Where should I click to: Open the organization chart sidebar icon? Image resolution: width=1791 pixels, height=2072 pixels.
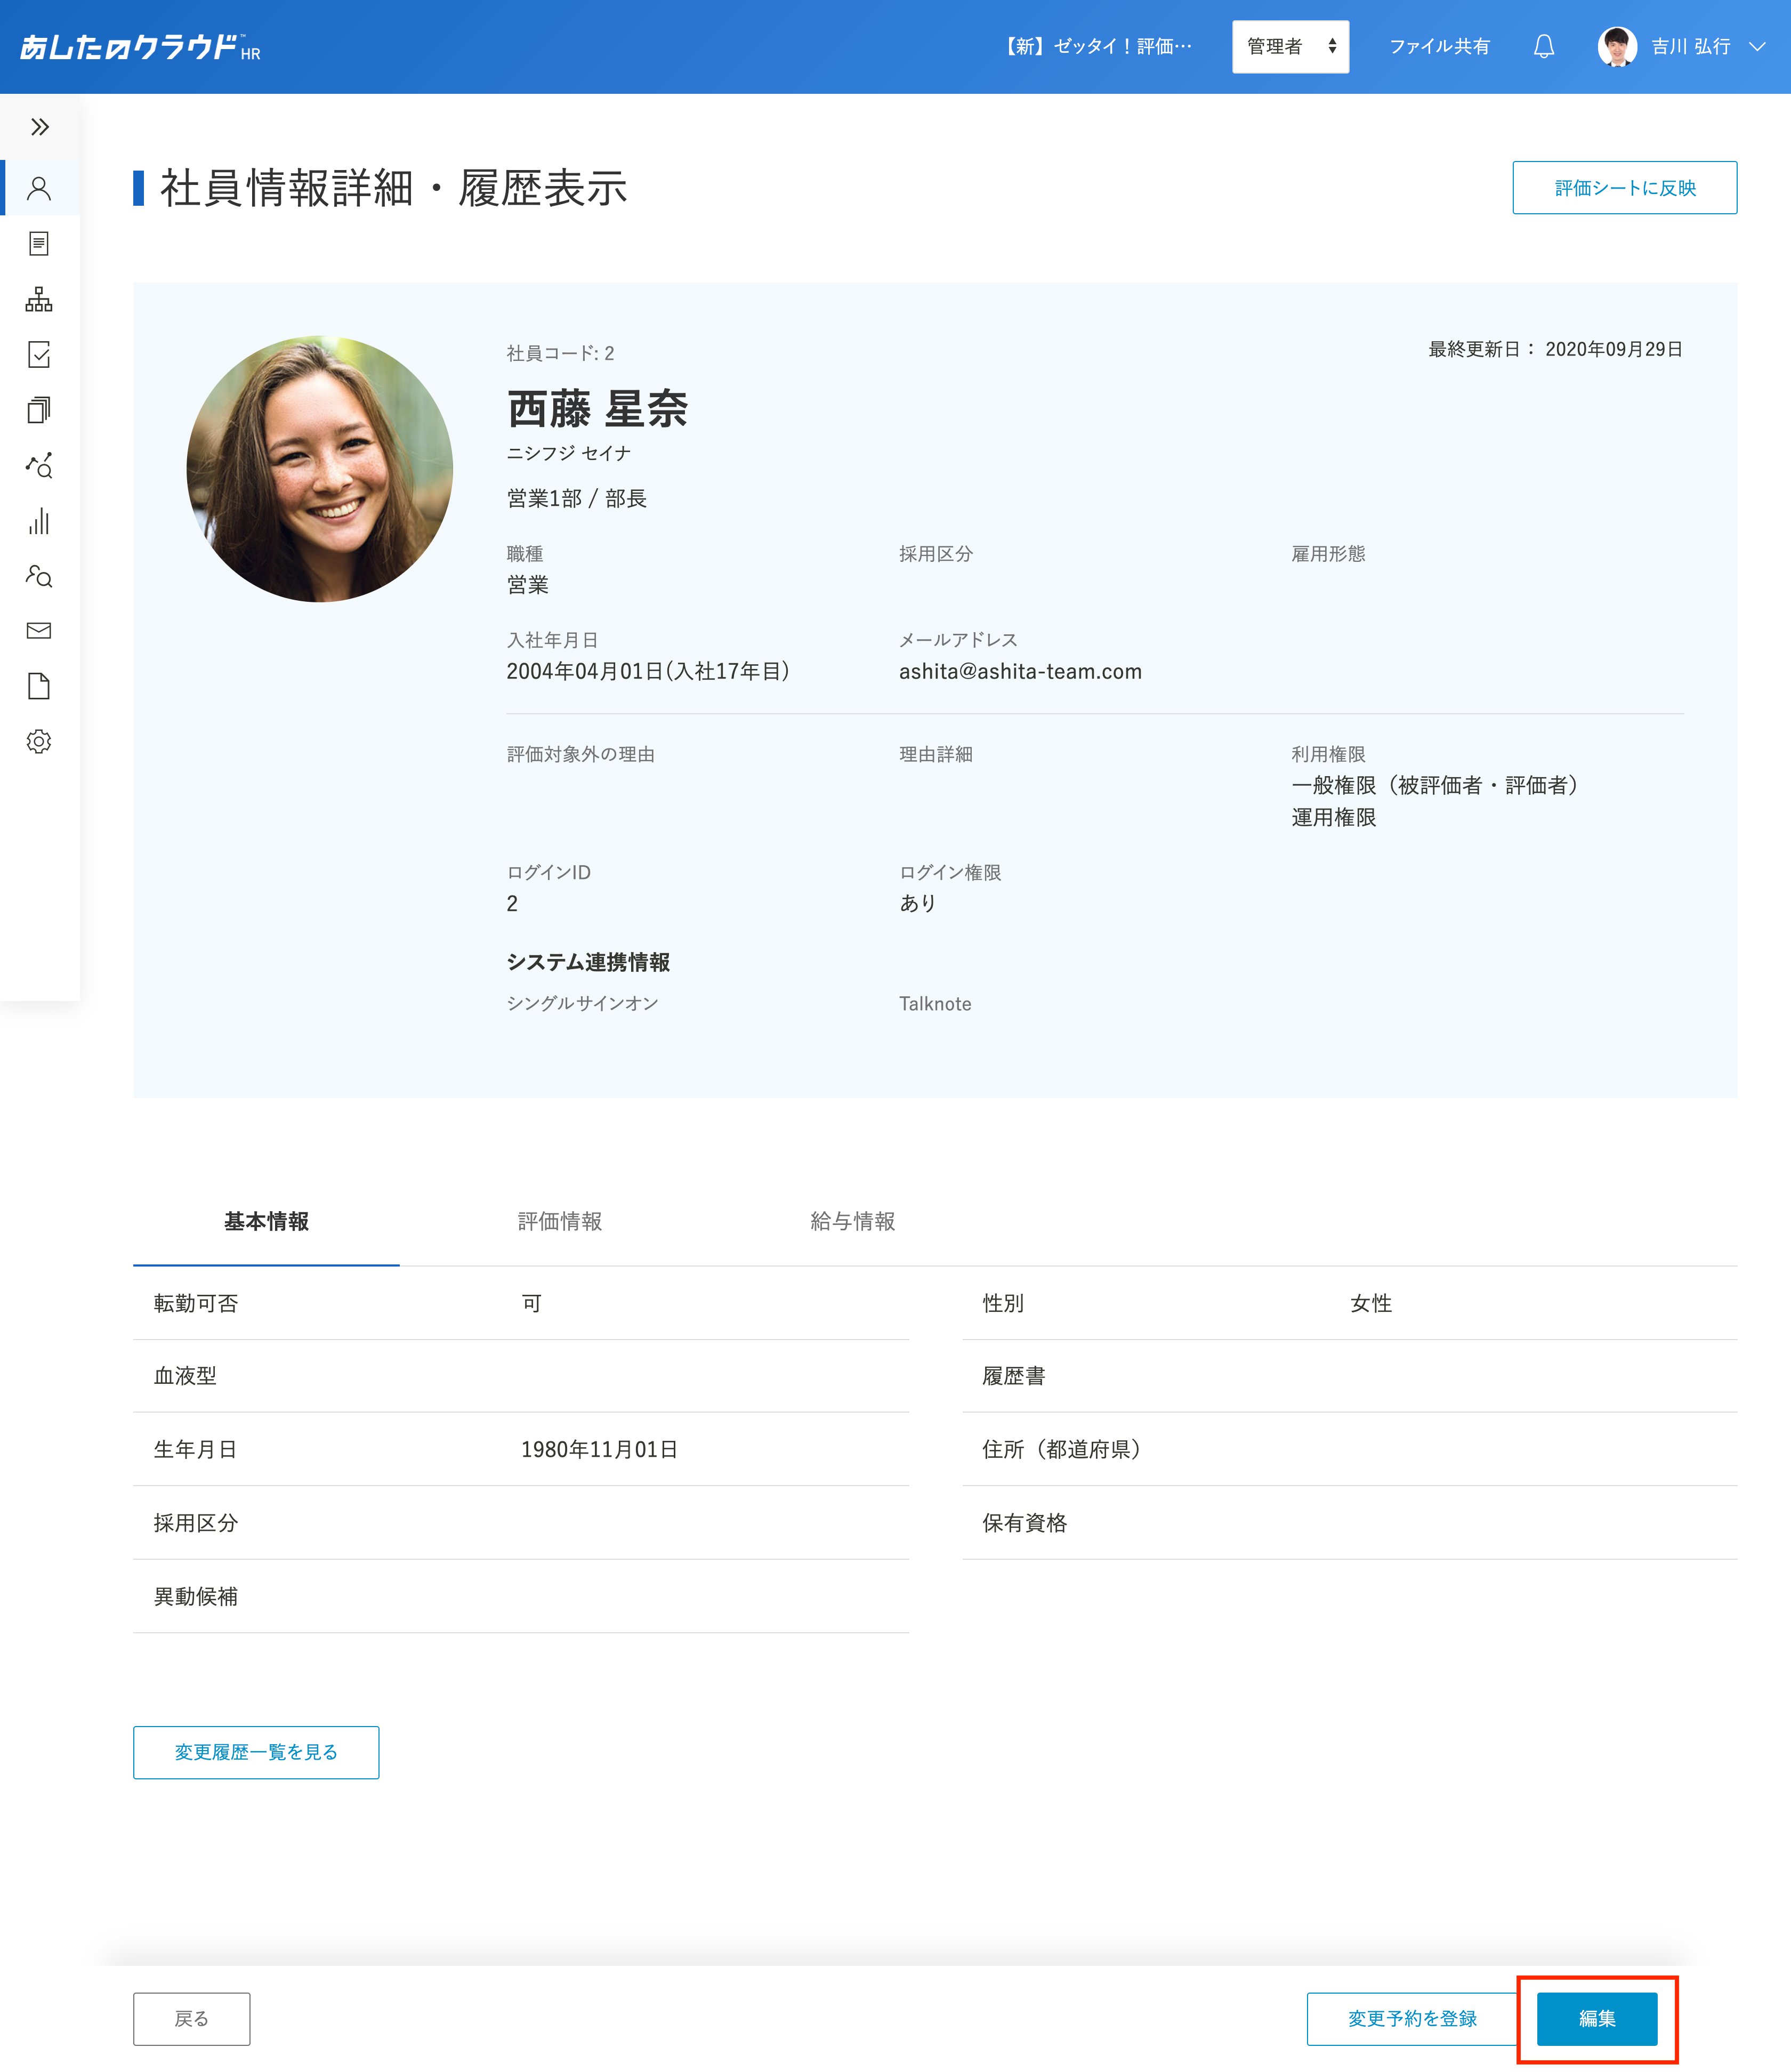[x=39, y=299]
